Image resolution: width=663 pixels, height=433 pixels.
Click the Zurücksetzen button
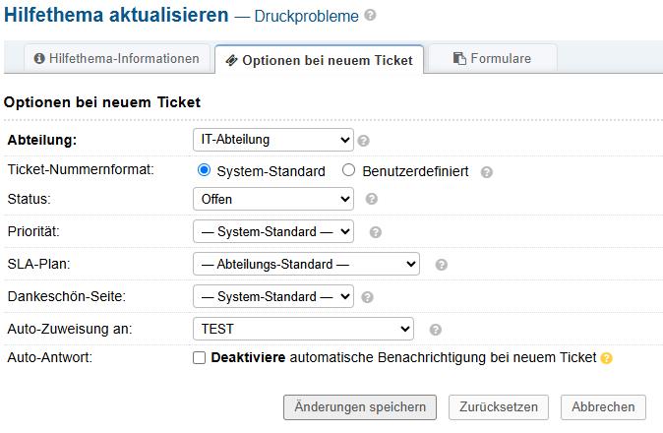pos(498,406)
